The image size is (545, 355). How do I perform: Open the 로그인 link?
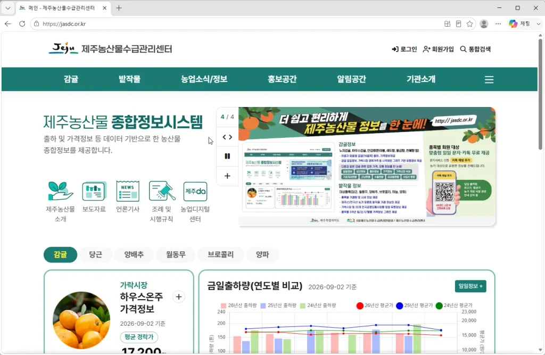point(404,49)
